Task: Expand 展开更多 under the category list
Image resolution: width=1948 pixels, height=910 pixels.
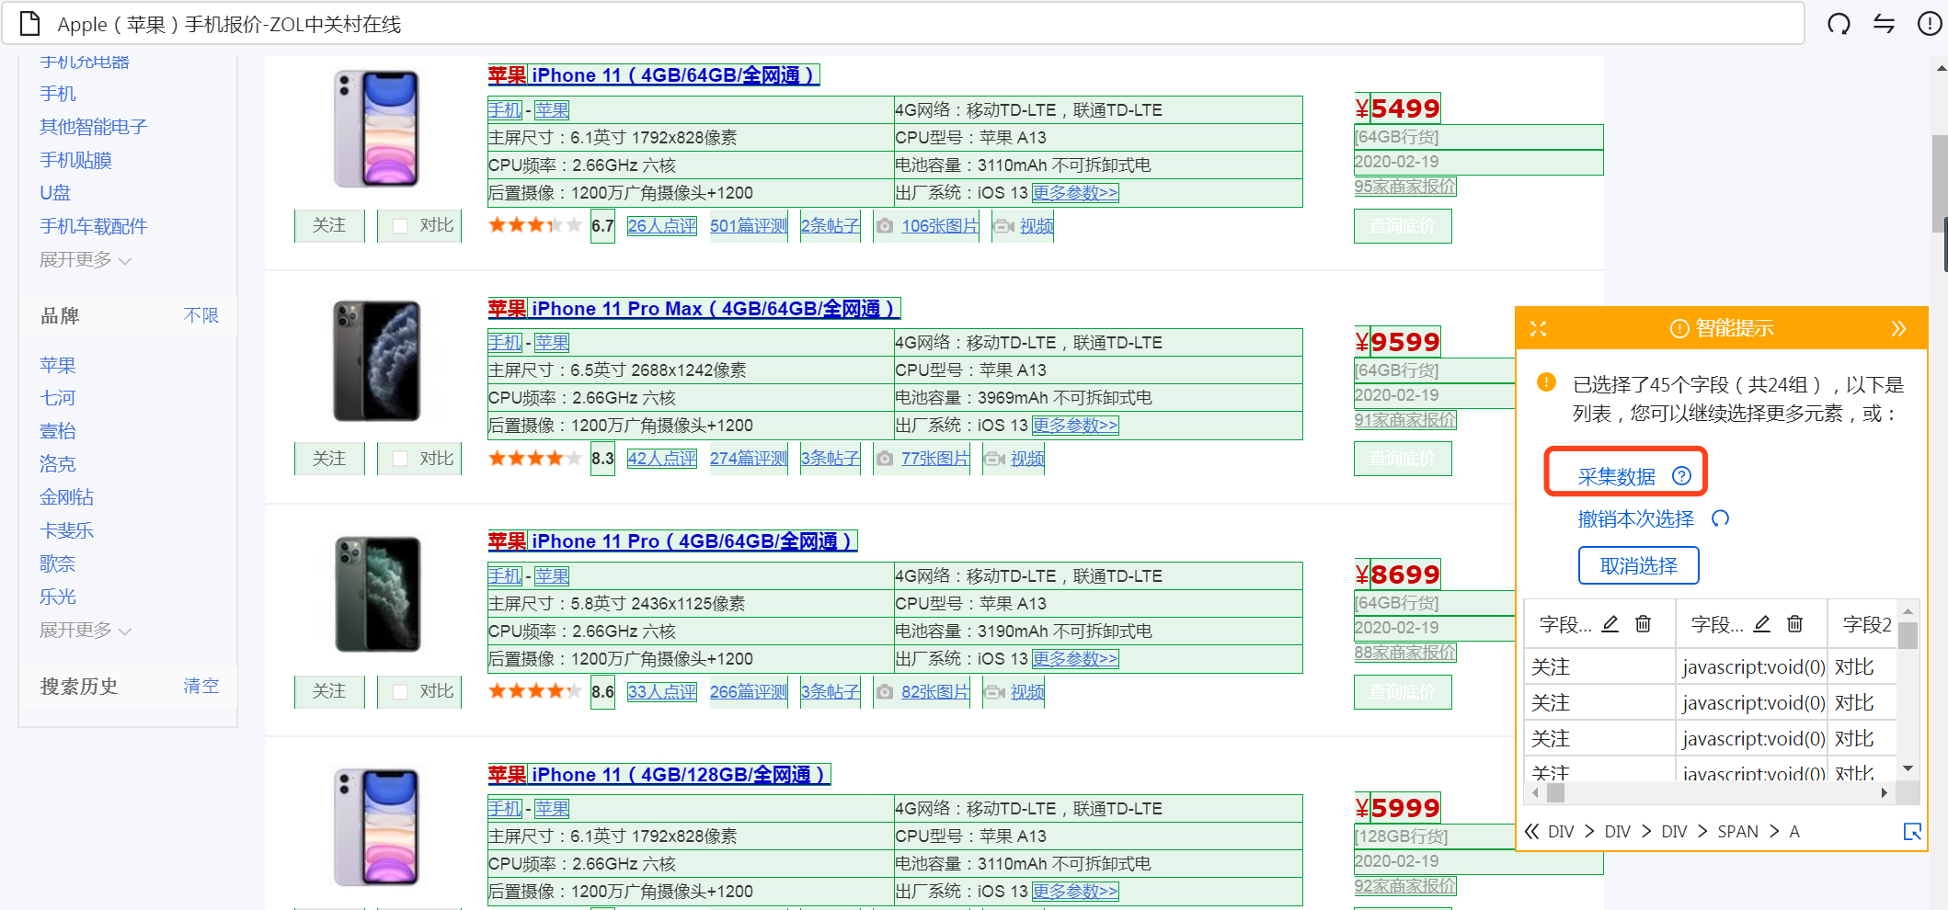Action: (85, 260)
